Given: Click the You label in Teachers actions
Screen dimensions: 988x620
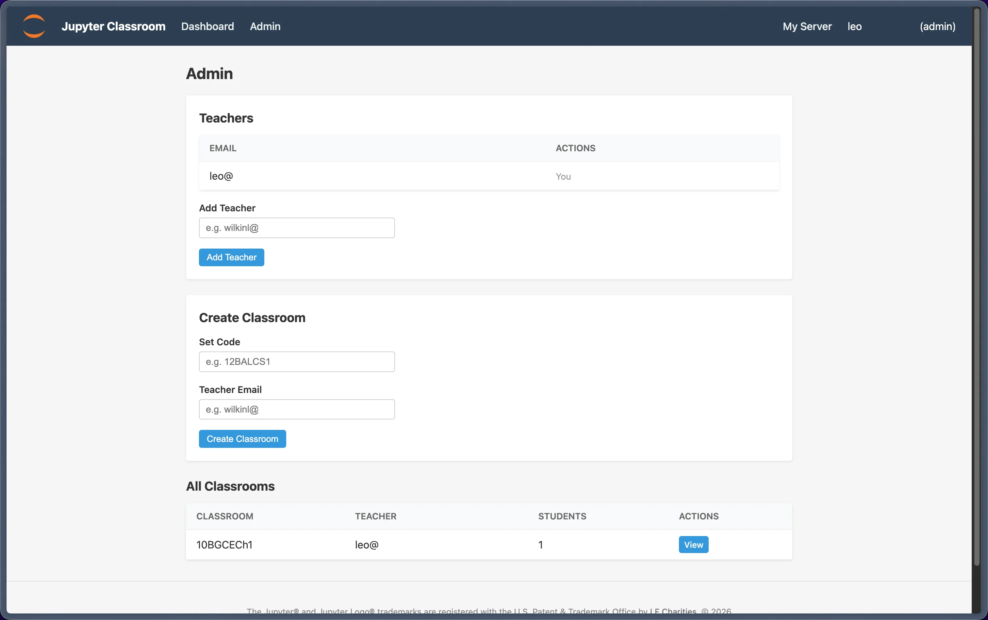Looking at the screenshot, I should [x=563, y=176].
